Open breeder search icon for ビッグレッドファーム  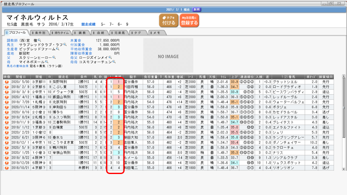(58, 49)
